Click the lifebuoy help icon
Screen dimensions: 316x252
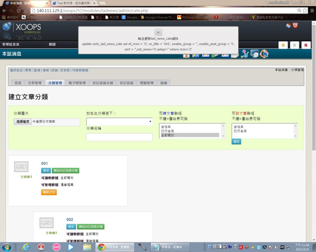264,54
